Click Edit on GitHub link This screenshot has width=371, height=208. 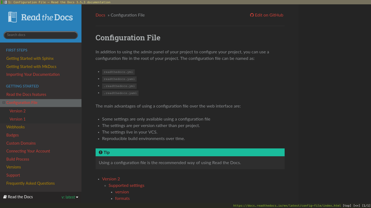(x=267, y=15)
